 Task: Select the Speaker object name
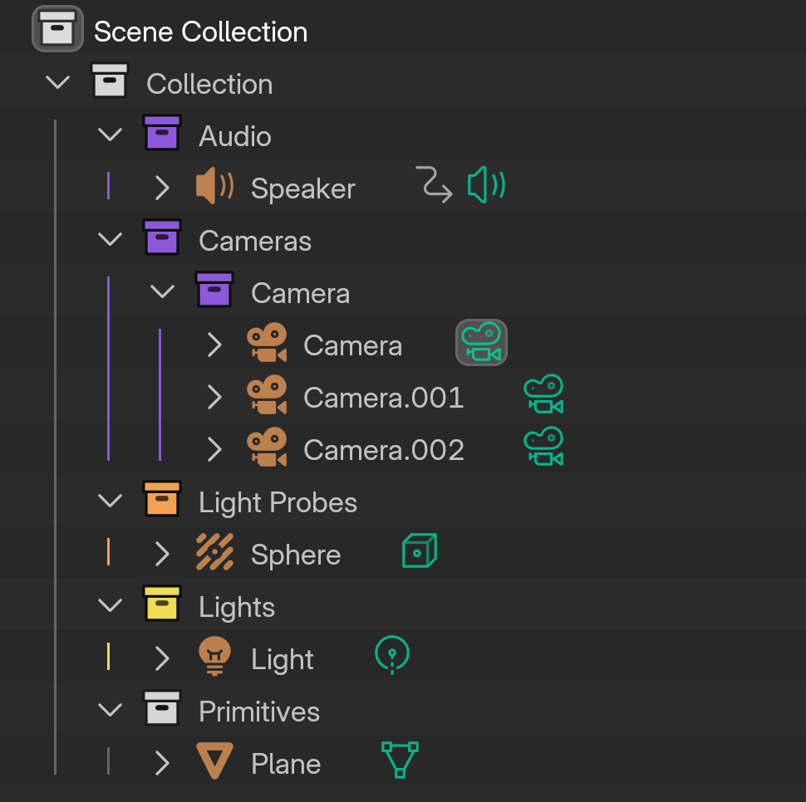303,189
